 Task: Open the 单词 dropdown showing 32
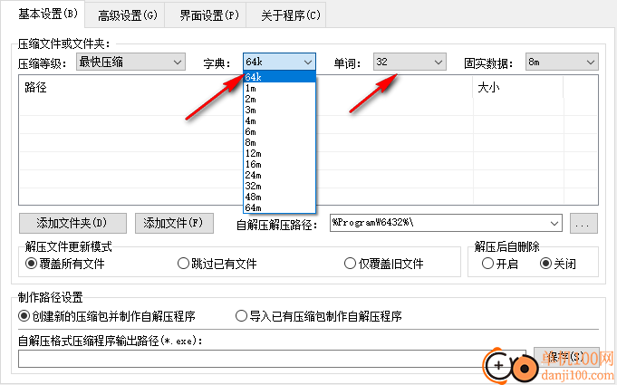coord(410,63)
